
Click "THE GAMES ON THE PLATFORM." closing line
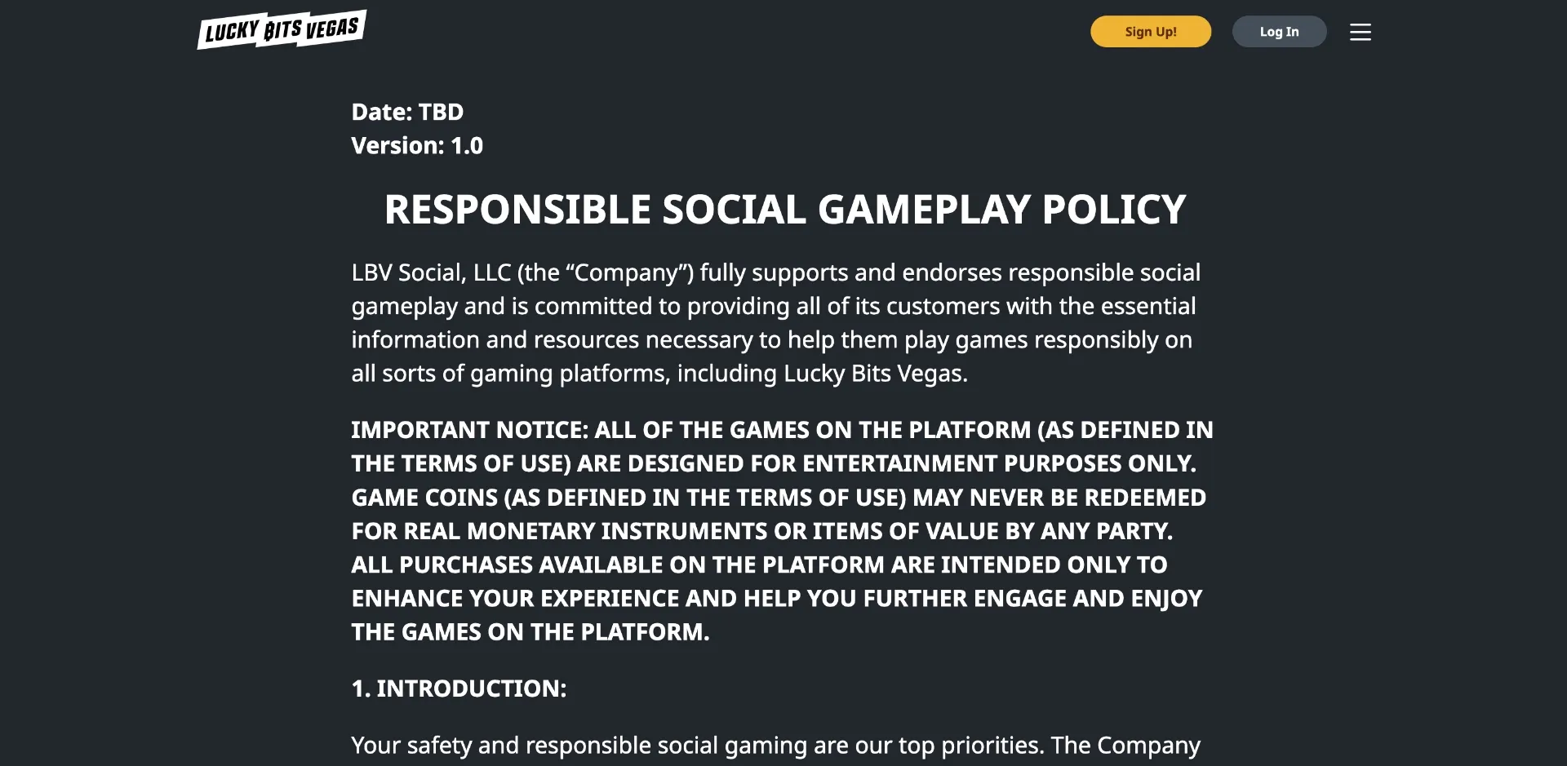[x=530, y=632]
